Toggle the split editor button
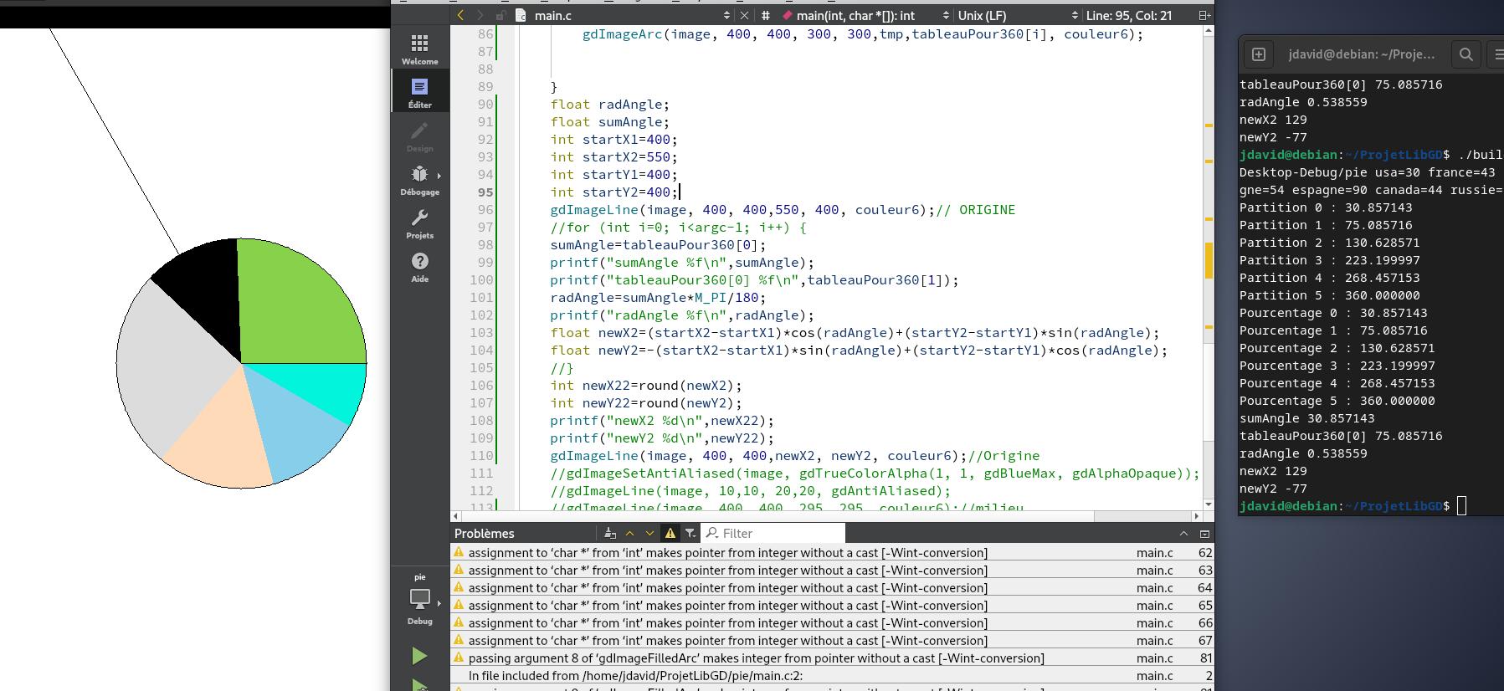The image size is (1504, 691). tap(1204, 15)
